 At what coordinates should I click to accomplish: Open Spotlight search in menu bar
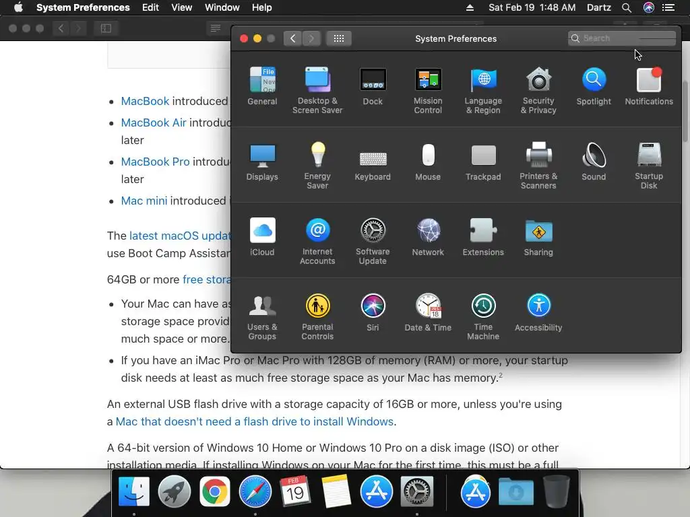coord(627,7)
